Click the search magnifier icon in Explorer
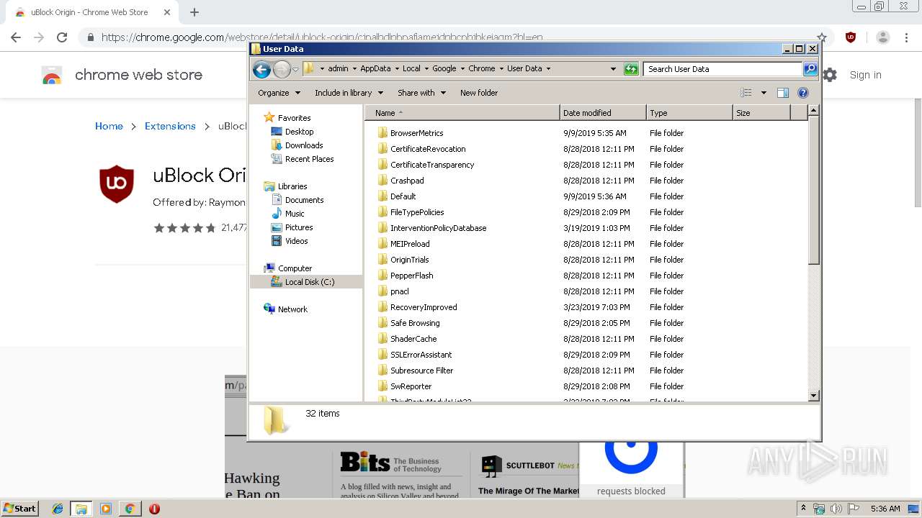Viewport: 922px width, 518px height. (x=810, y=69)
